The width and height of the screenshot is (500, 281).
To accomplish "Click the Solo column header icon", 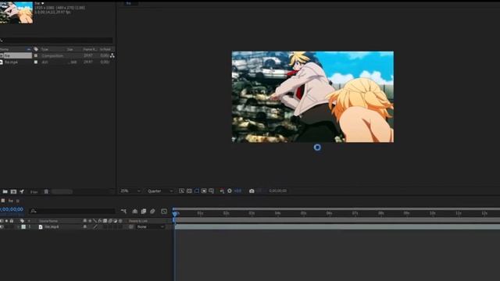I will [7, 221].
